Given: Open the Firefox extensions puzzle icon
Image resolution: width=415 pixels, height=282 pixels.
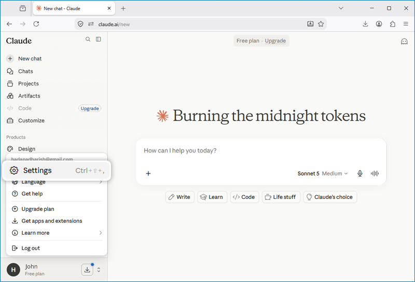Looking at the screenshot, I should pyautogui.click(x=393, y=24).
